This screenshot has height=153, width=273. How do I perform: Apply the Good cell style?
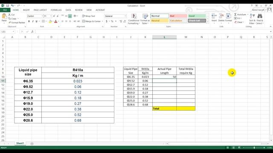pos(197,16)
